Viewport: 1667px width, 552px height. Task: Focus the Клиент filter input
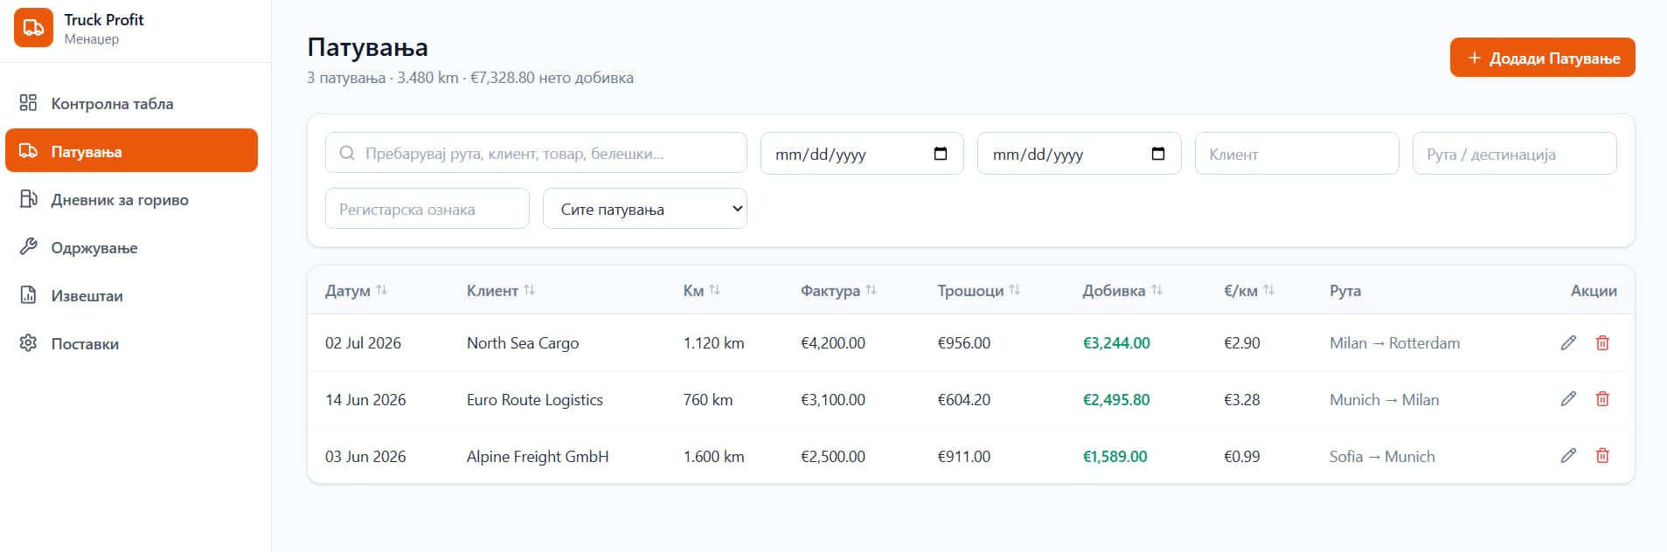point(1296,154)
